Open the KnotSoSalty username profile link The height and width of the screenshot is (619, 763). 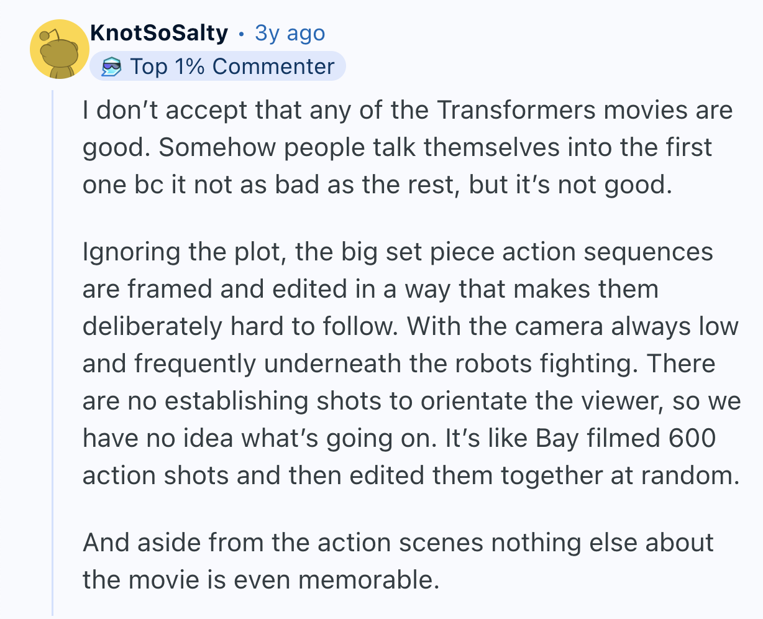(x=158, y=33)
